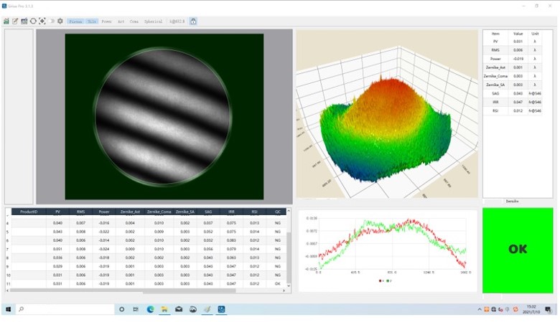Toggle the Tilt removal button
Screen dimensions: 560x322
(x=92, y=22)
